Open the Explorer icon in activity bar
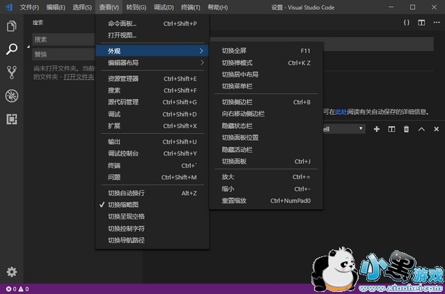 [x=11, y=26]
